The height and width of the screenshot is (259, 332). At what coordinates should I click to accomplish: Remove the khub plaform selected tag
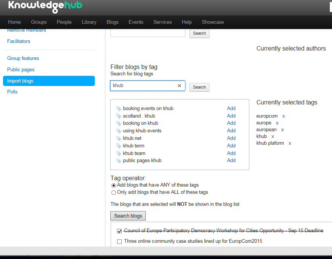[290, 143]
